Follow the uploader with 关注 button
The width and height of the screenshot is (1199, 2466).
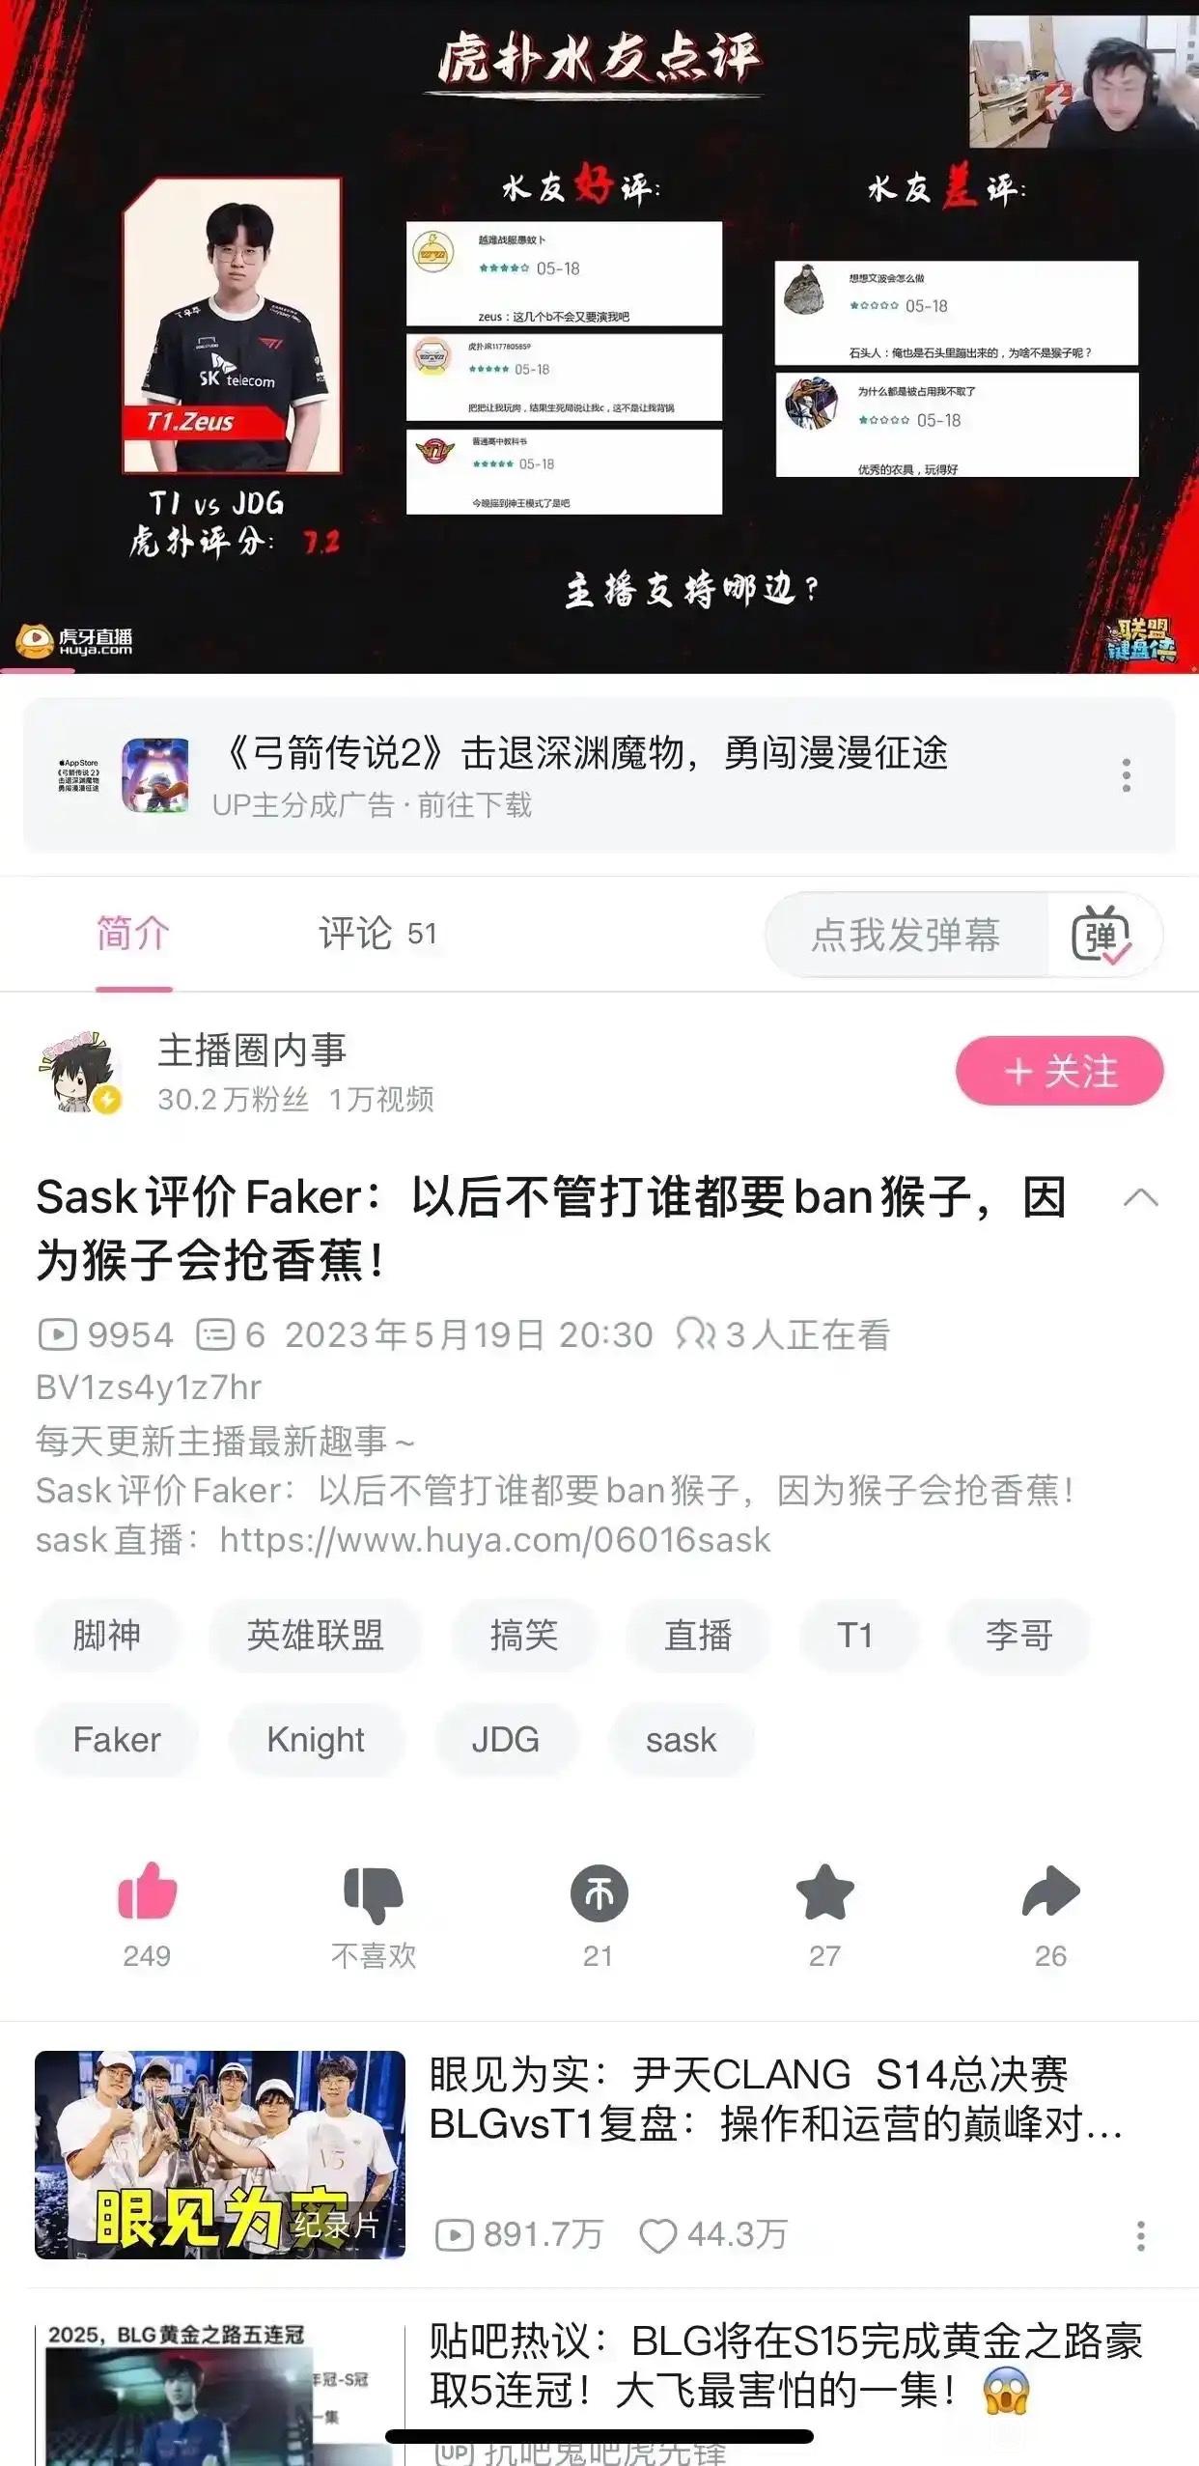(1059, 1071)
